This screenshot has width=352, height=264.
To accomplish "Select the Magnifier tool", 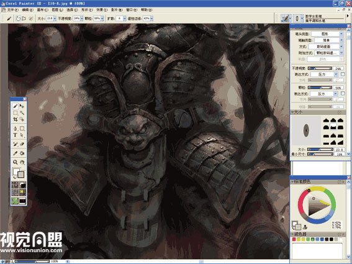I will (x=15, y=162).
